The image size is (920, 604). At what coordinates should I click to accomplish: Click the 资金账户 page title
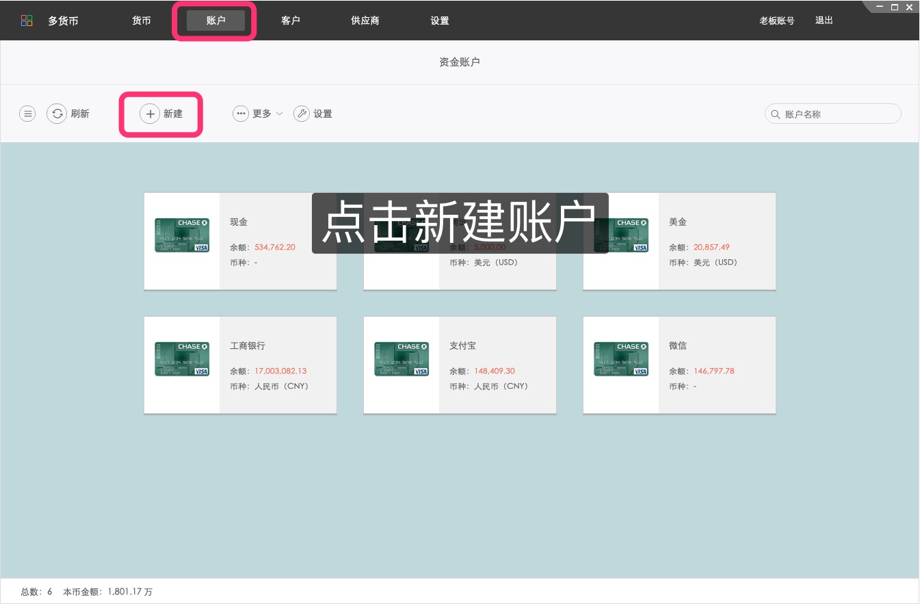click(460, 62)
